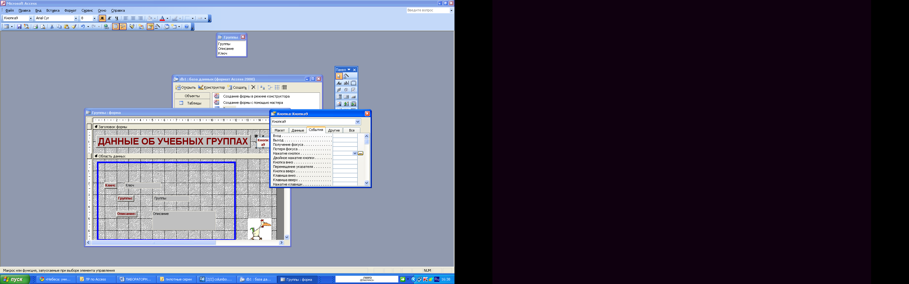909x284 pixels.
Task: Open the View mode dropdown arrow
Action: point(12,27)
